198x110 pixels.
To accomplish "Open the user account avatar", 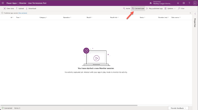I will 195,3.
